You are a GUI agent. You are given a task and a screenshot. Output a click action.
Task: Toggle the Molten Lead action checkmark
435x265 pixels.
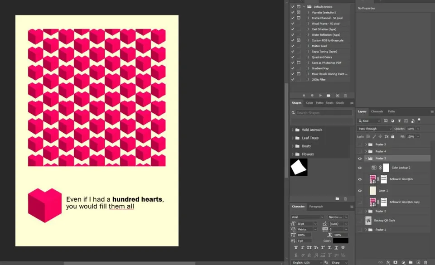pyautogui.click(x=293, y=46)
